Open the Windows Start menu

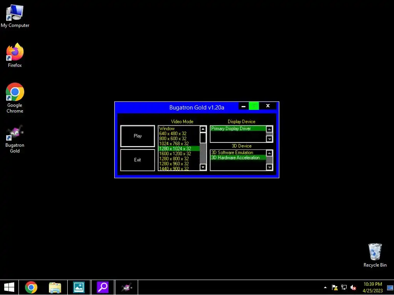[x=9, y=287]
